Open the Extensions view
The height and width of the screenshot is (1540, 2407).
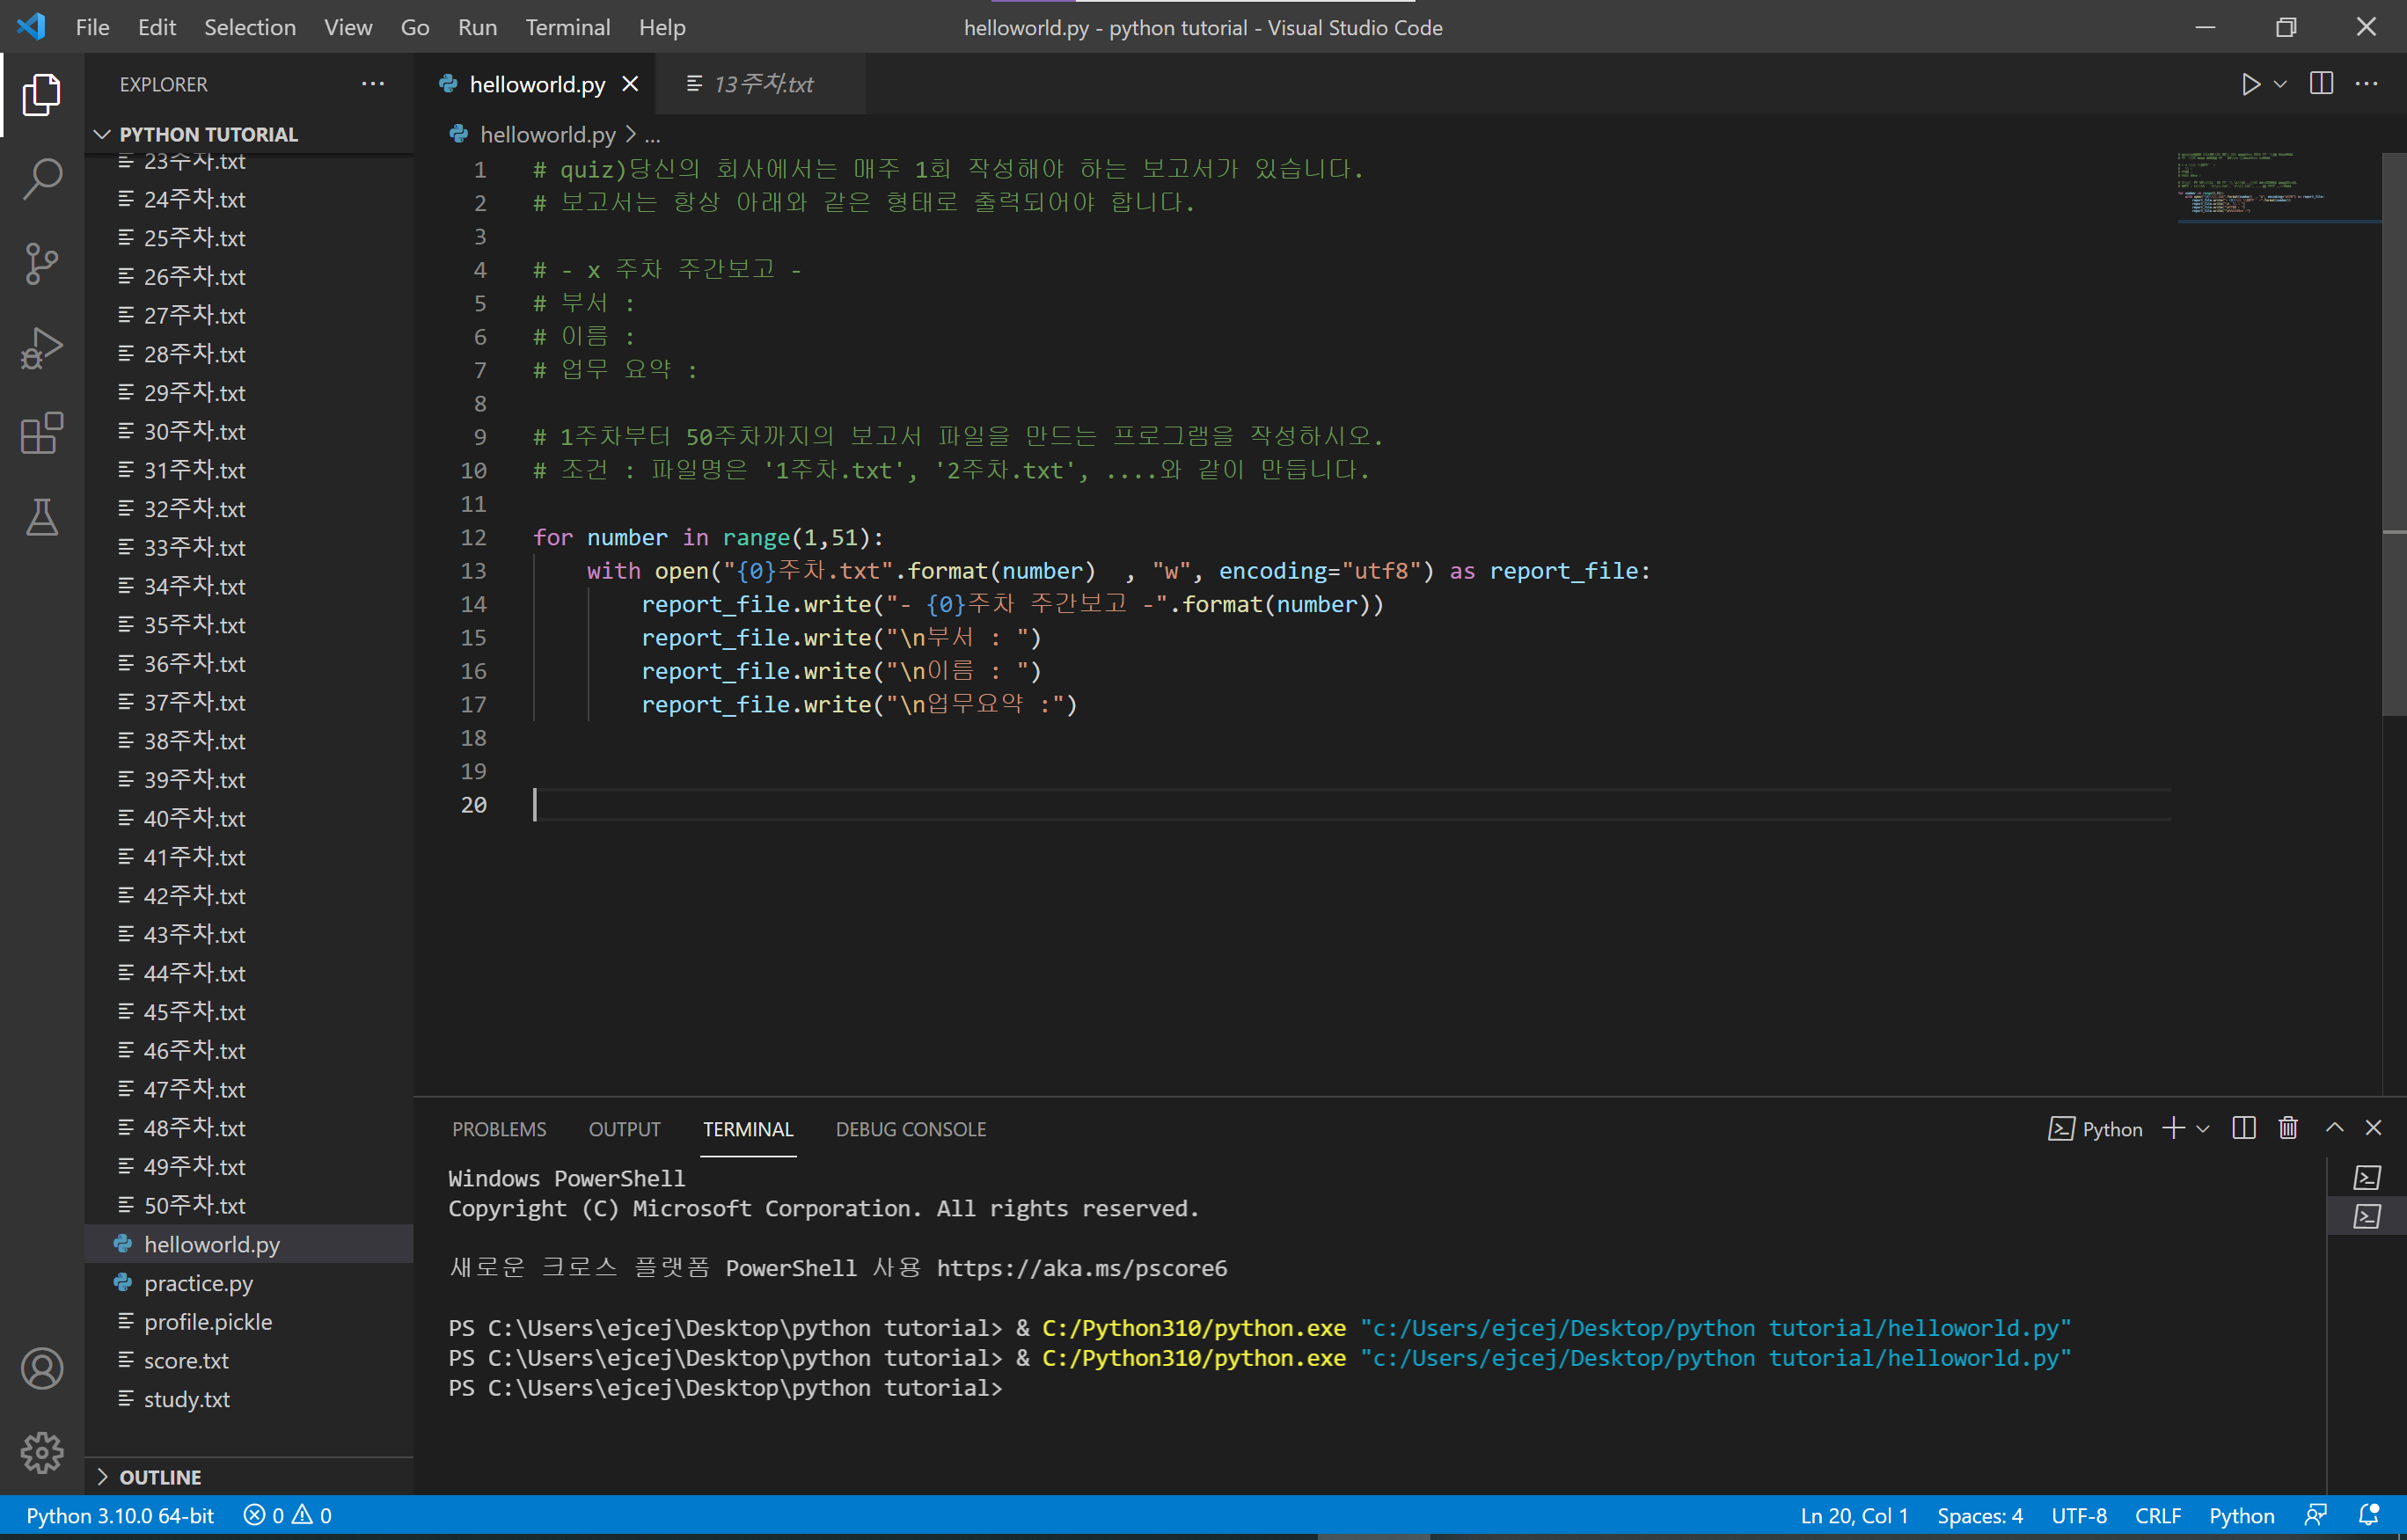tap(42, 433)
